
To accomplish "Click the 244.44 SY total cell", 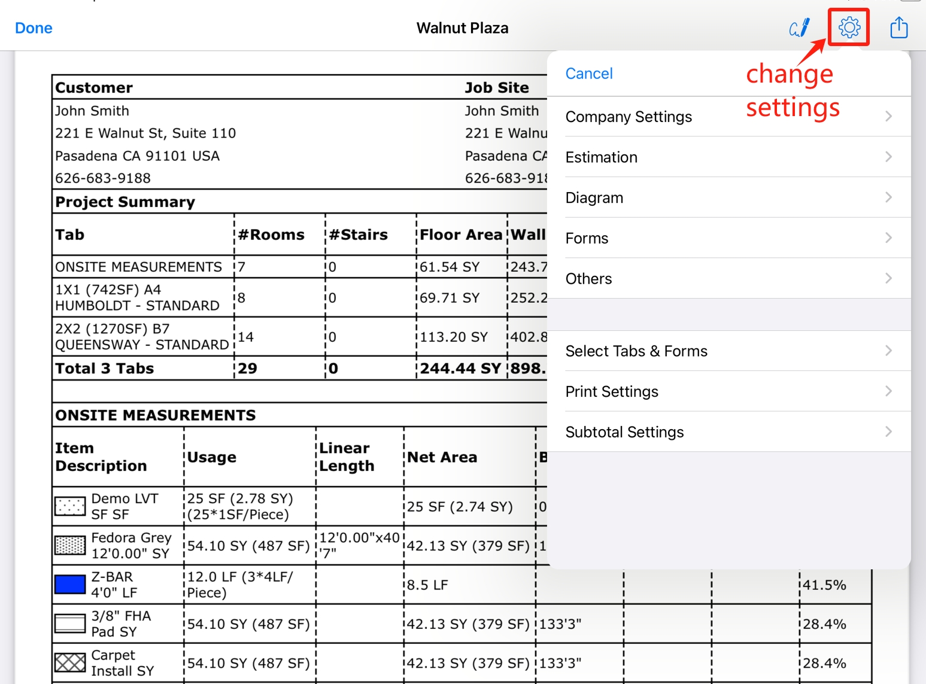I will click(460, 369).
